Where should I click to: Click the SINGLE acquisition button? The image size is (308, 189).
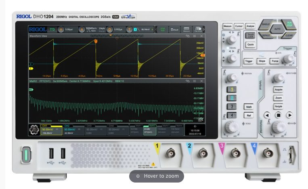coord(266,24)
